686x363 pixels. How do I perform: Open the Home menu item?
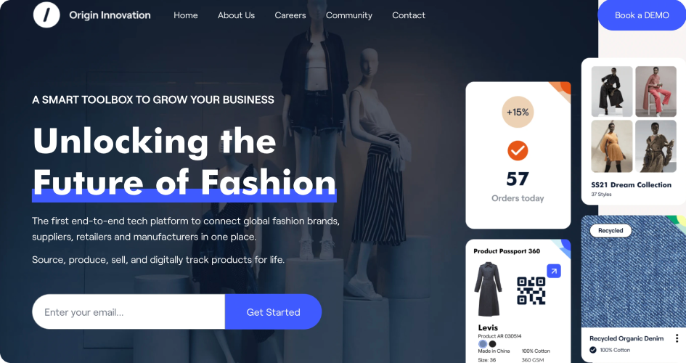[x=186, y=15]
